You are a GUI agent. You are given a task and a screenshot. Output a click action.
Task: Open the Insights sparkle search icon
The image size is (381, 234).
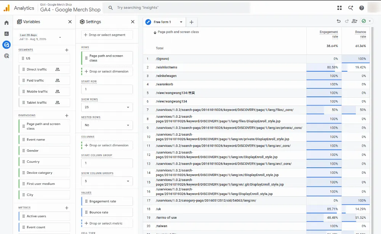(x=351, y=8)
